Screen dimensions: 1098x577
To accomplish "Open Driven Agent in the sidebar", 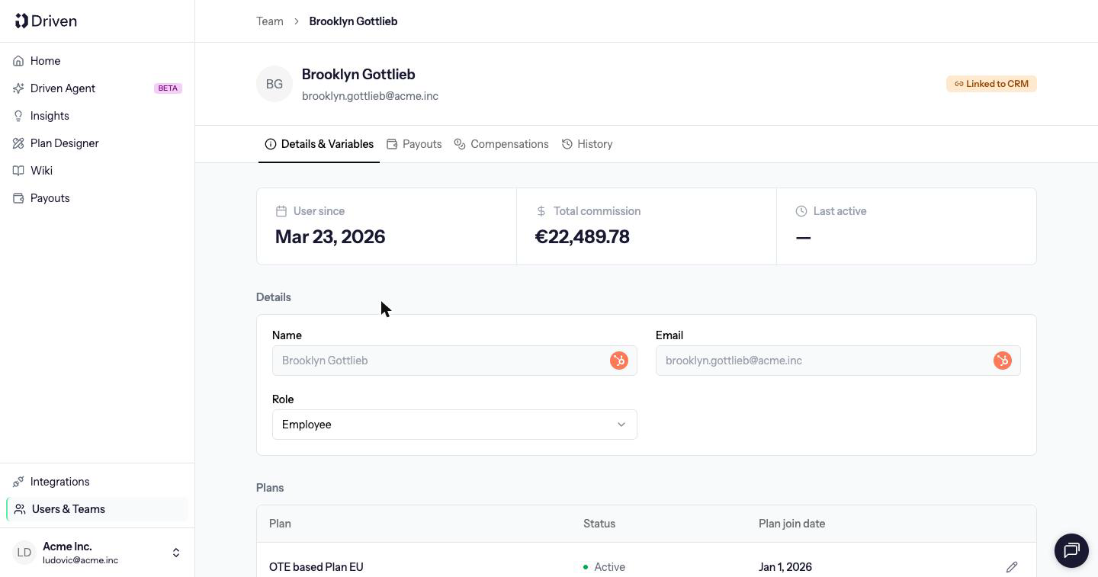I will tap(97, 88).
